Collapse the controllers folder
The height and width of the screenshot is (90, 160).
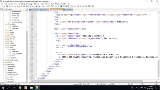(x=6, y=24)
